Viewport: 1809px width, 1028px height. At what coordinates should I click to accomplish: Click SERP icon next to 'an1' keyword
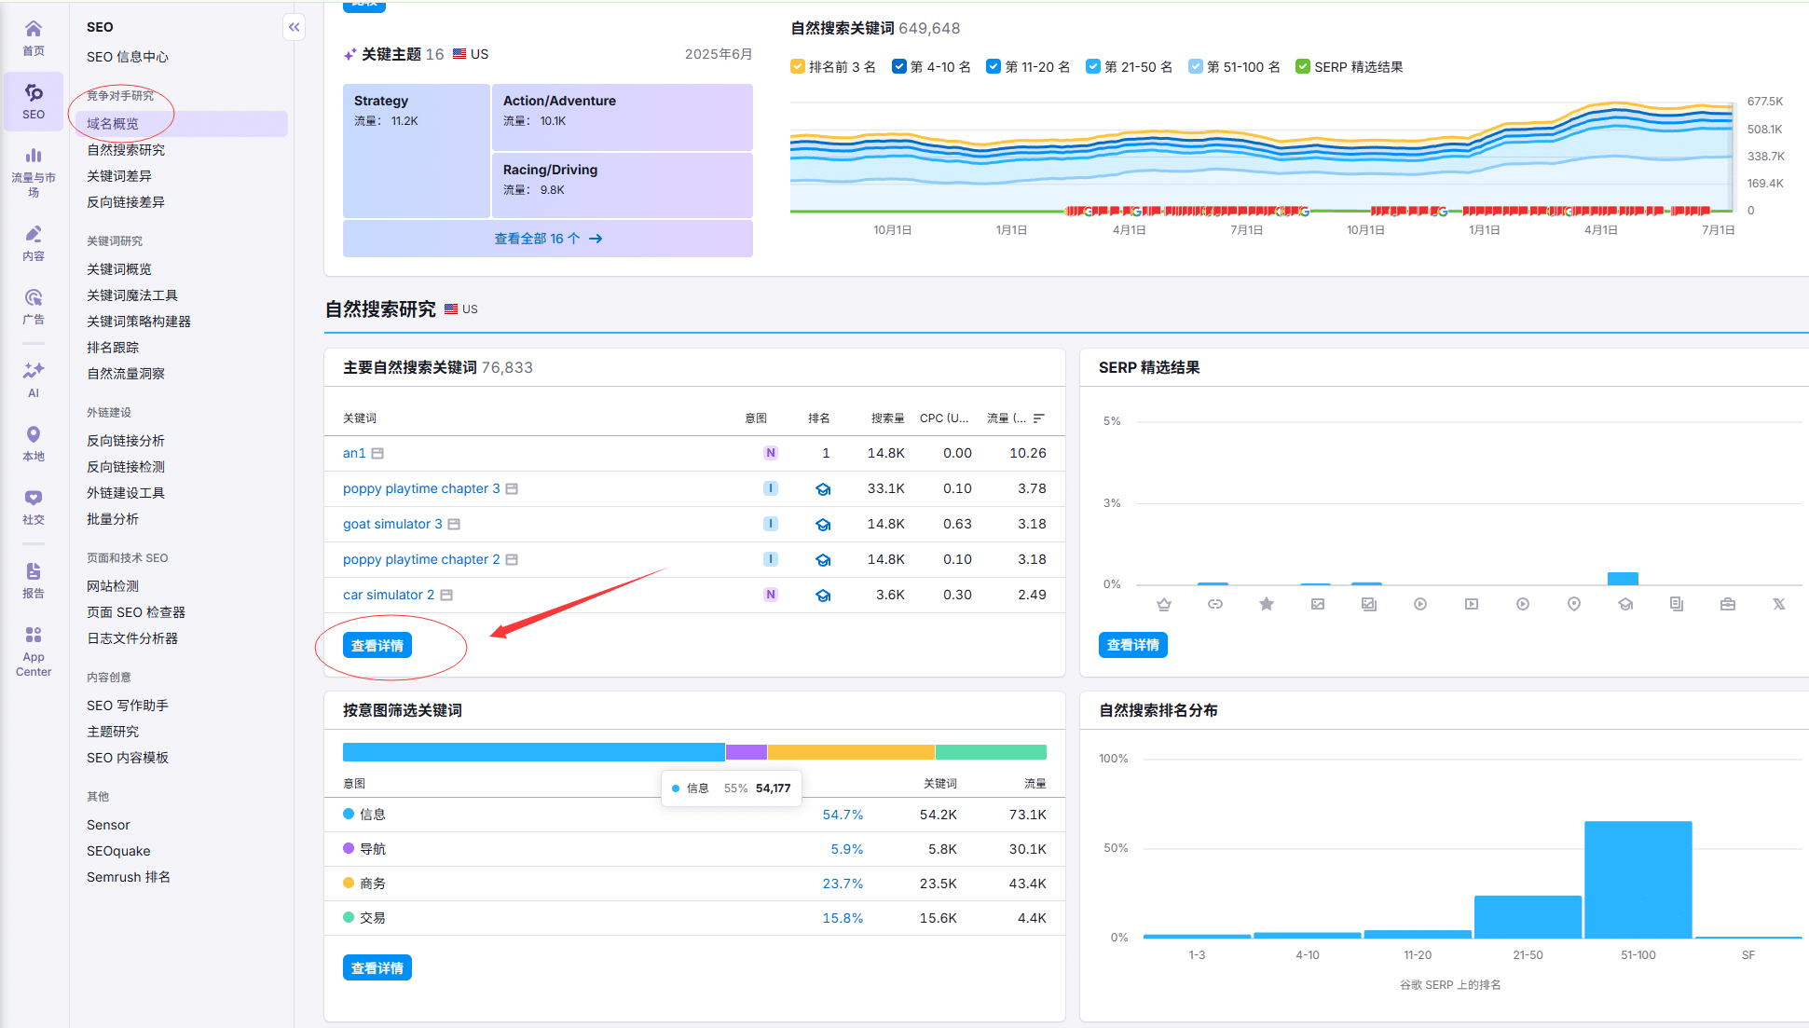pyautogui.click(x=377, y=454)
